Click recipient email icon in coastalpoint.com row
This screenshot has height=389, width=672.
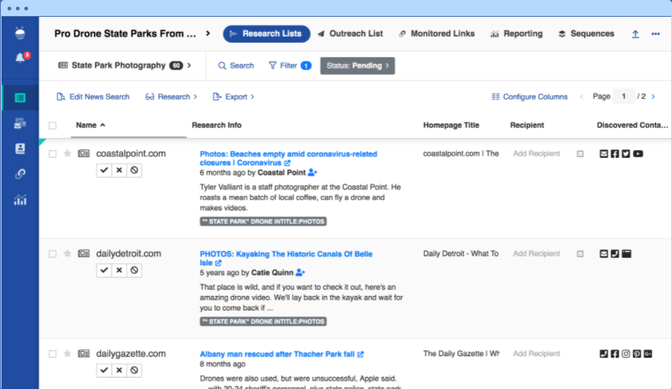click(580, 154)
